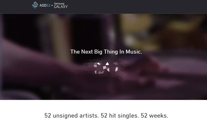207x121 pixels.
Task: Open the ADD52 wordmark in header
Action: point(45,5)
